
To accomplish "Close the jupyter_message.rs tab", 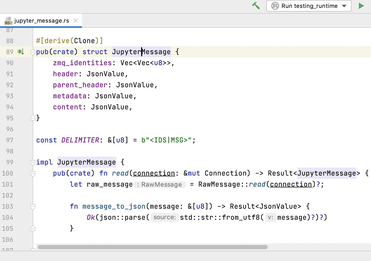I will click(x=76, y=21).
